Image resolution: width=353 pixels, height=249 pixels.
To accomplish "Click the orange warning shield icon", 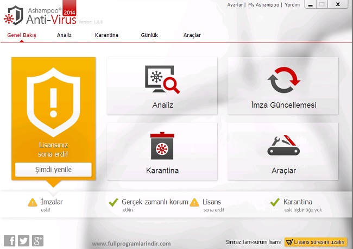I will tap(53, 102).
